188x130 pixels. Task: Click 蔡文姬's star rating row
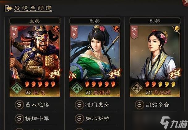(160, 84)
